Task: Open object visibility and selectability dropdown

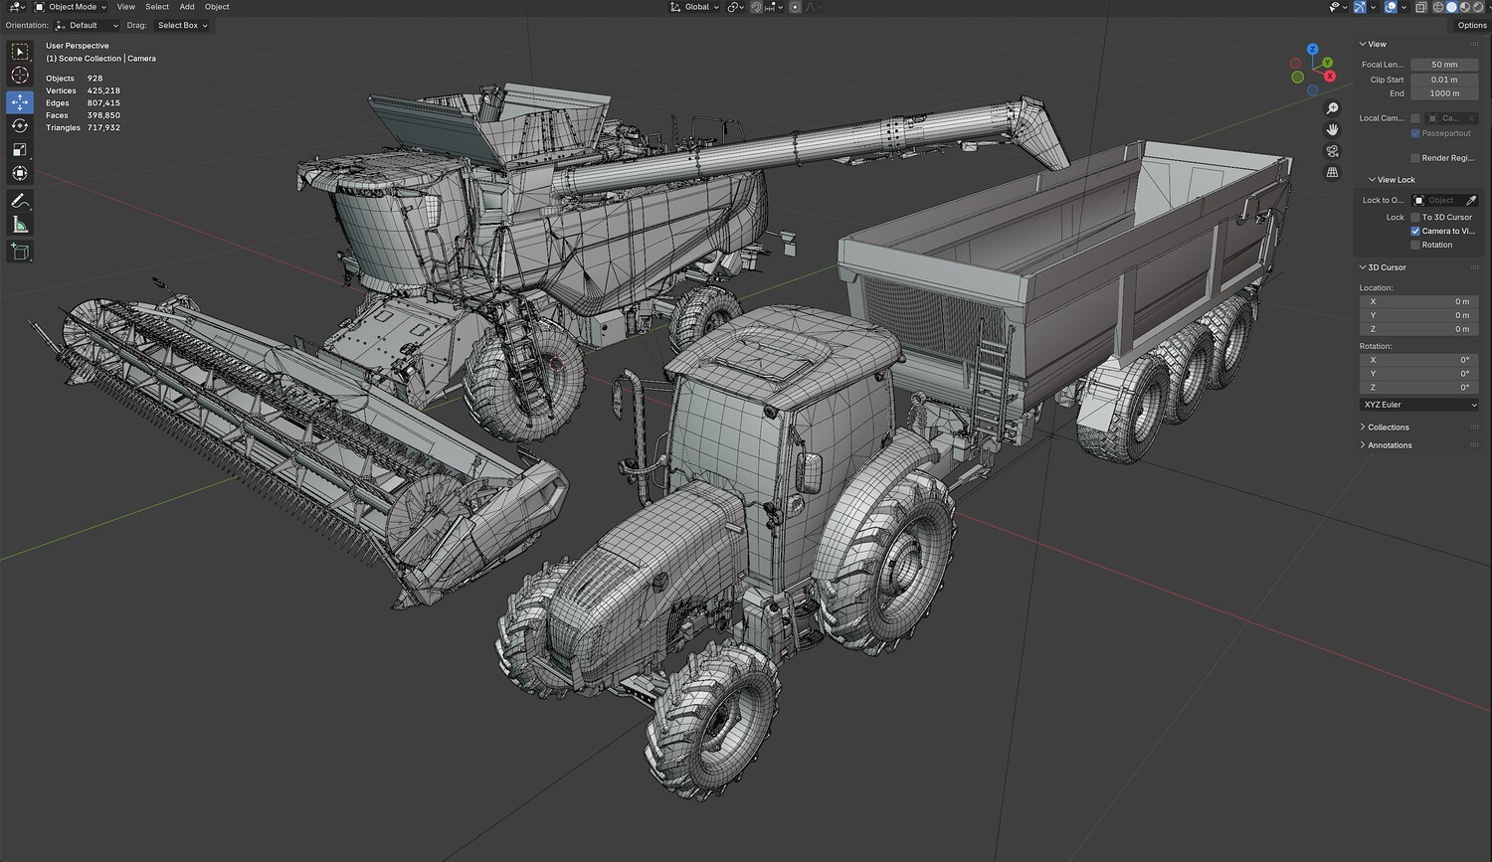Action: click(x=1339, y=7)
